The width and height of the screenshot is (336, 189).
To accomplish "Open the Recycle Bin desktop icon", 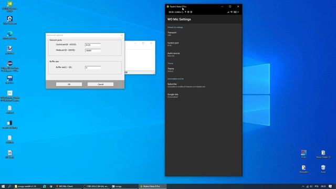I will tap(323, 169).
